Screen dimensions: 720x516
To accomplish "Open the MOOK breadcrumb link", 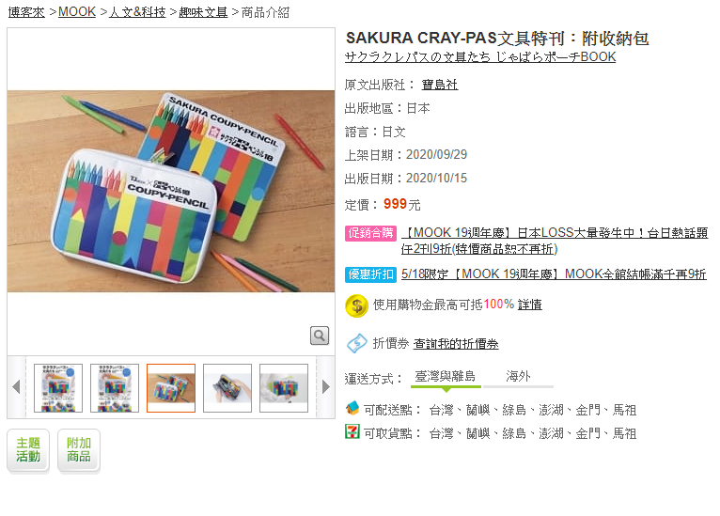I will pyautogui.click(x=77, y=12).
